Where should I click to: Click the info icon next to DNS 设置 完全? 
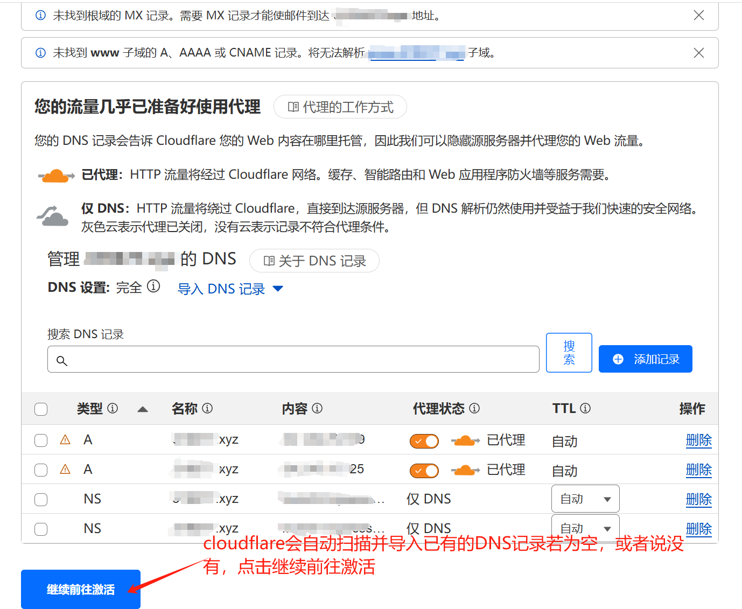[153, 286]
